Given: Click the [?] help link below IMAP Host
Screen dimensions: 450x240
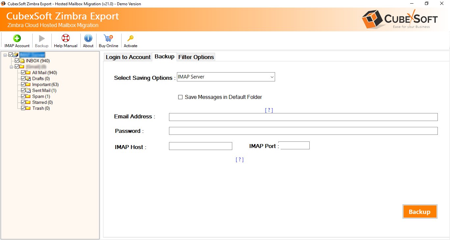Looking at the screenshot, I should (x=239, y=160).
